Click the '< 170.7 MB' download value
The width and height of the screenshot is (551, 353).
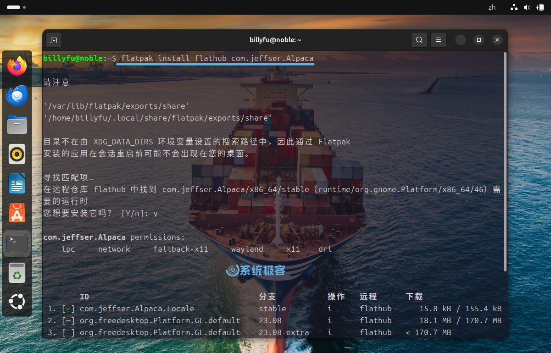pyautogui.click(x=429, y=332)
